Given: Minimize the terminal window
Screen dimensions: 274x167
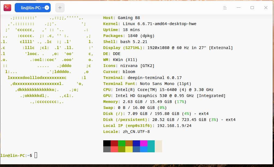Looking at the screenshot, I should [x=239, y=8].
